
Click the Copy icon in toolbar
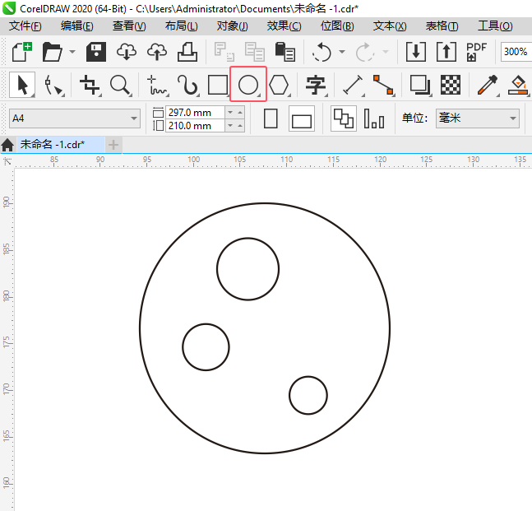pos(254,52)
